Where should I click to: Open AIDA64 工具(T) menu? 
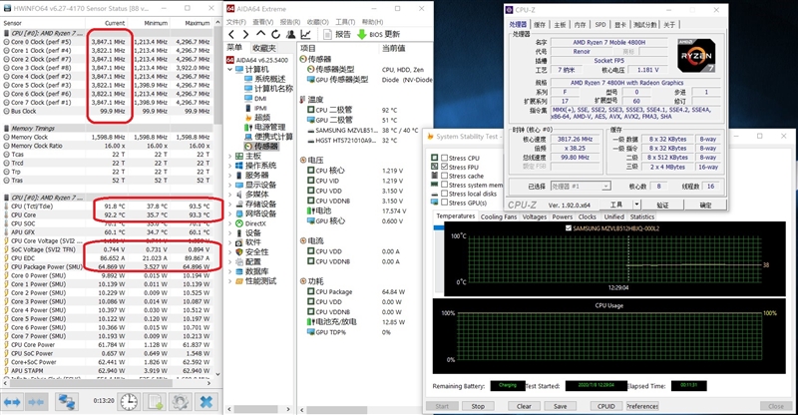click(345, 22)
